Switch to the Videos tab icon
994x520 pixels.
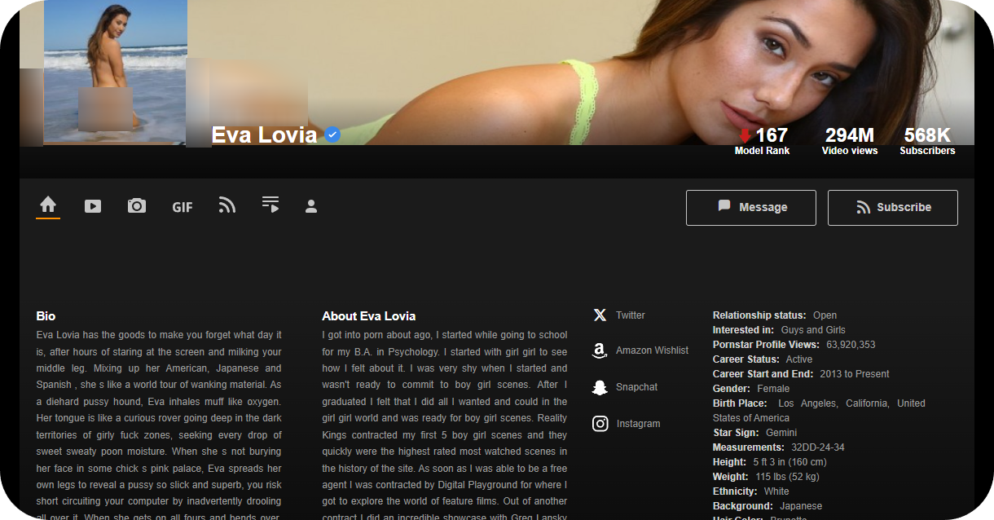pos(93,207)
